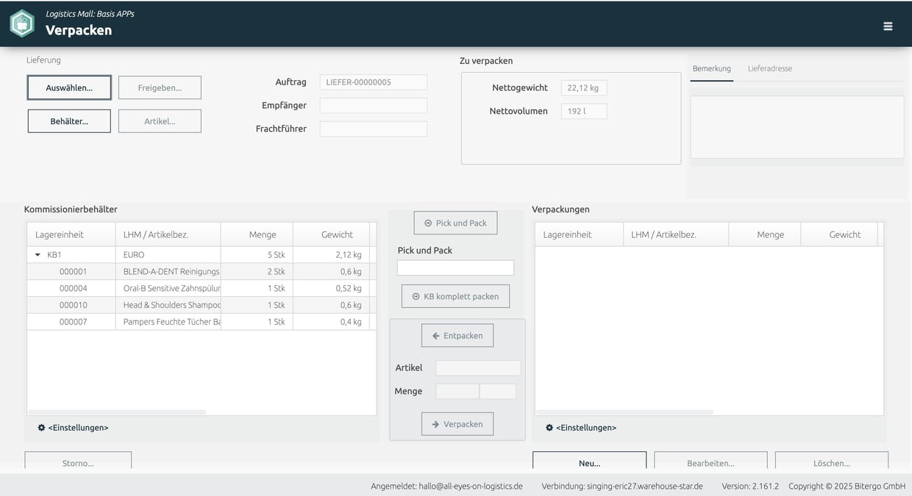Click the Bearbeiten... button
912x496 pixels.
(x=710, y=461)
